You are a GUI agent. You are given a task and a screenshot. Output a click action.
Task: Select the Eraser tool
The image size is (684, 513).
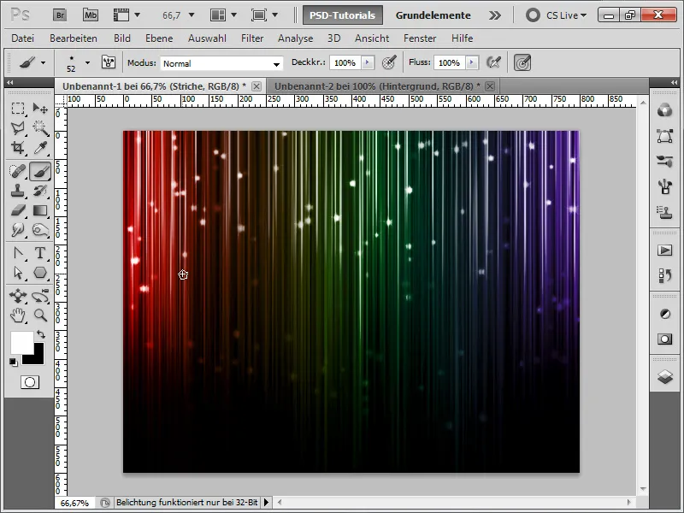coord(18,210)
